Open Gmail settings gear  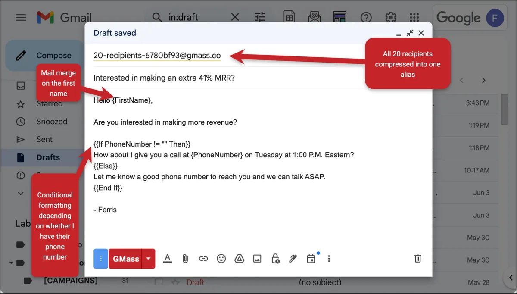(x=391, y=17)
